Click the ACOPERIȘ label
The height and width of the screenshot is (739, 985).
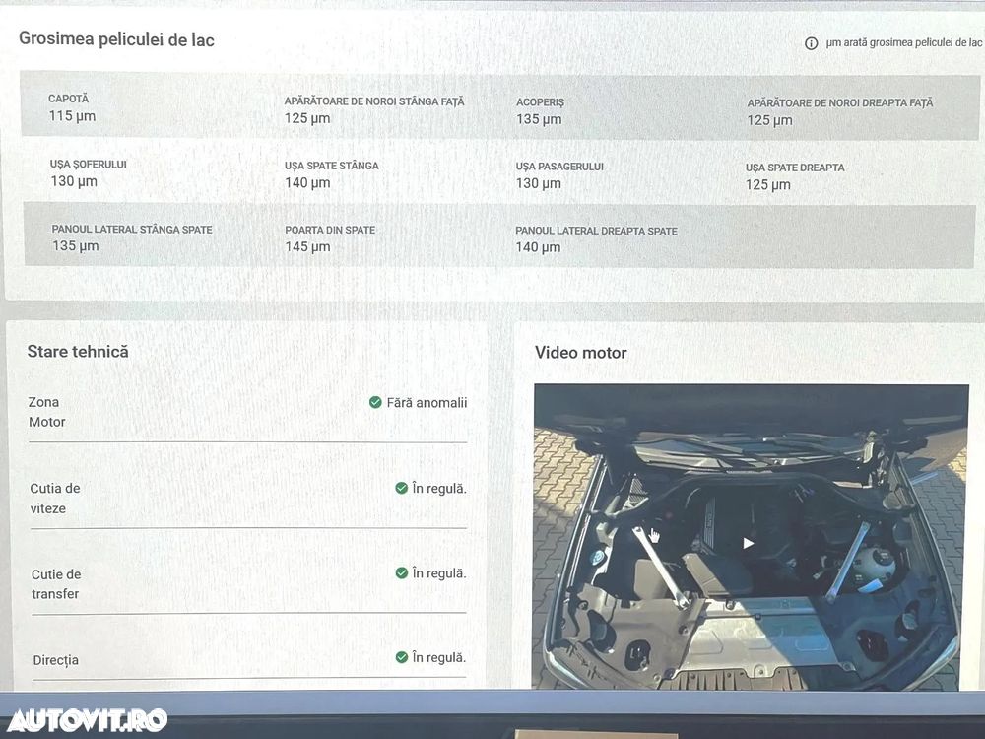(x=540, y=102)
